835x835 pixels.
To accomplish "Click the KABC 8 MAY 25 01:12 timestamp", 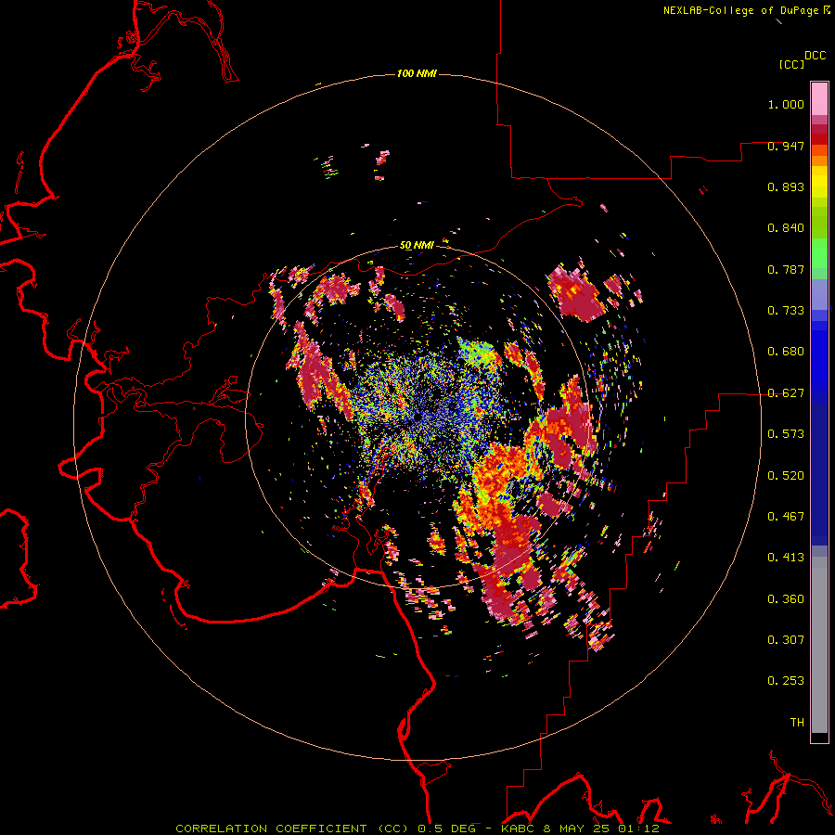I will 581,829.
